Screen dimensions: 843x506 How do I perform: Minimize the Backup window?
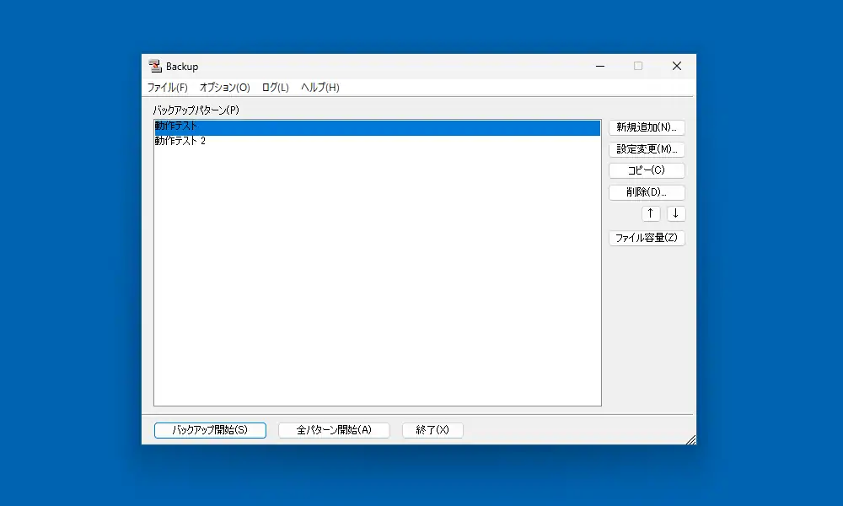click(599, 67)
